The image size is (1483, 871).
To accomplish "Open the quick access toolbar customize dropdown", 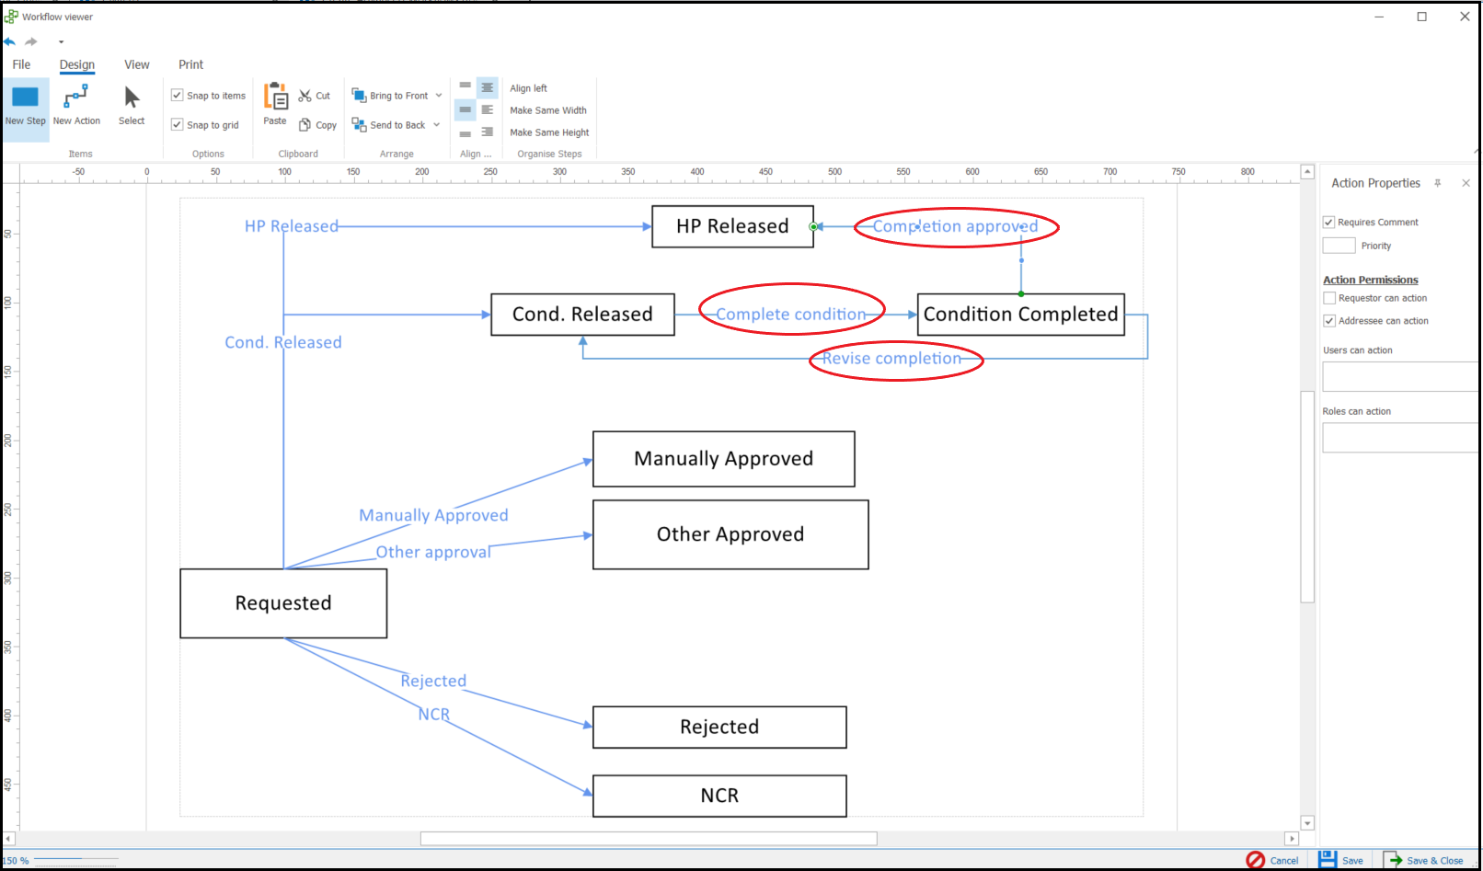I will click(61, 41).
